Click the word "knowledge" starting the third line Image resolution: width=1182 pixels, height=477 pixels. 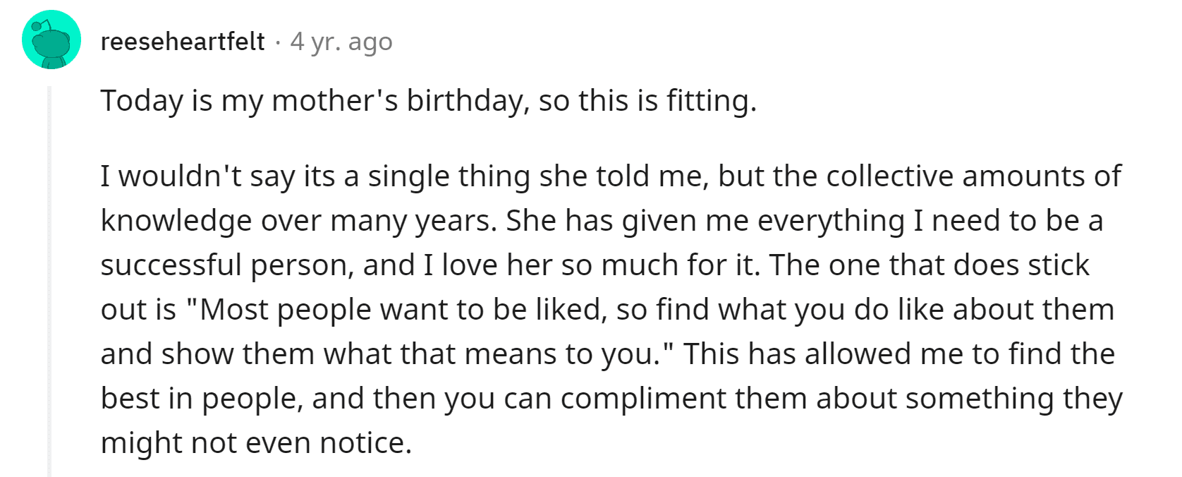(176, 221)
